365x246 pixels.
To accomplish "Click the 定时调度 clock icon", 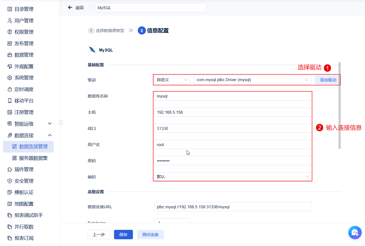I will [x=10, y=89].
